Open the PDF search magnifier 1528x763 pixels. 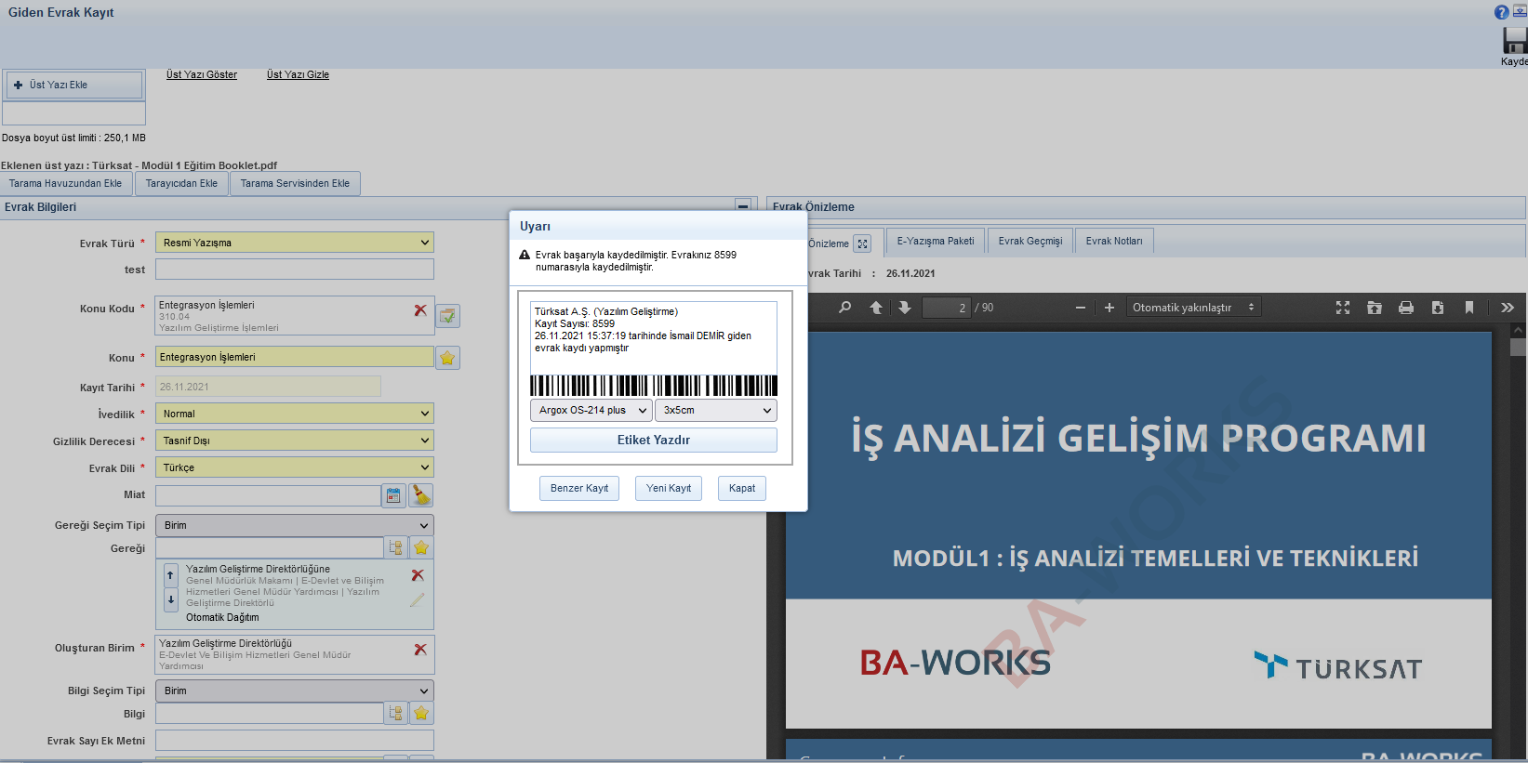pos(844,308)
